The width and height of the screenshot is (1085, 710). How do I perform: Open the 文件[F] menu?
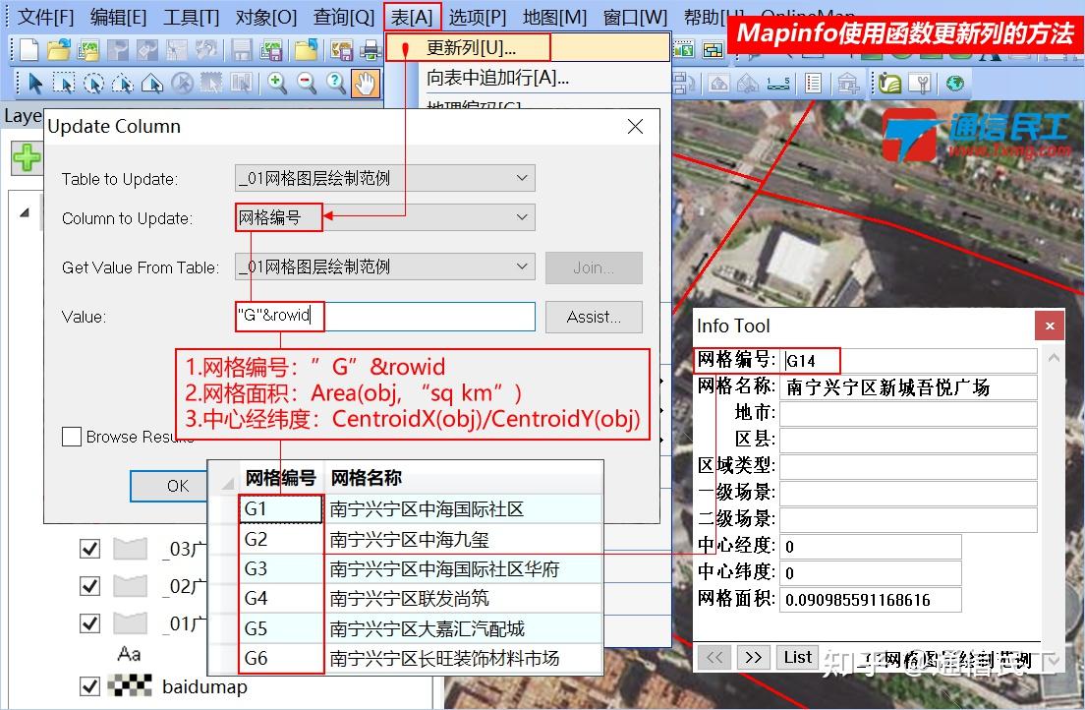click(45, 16)
